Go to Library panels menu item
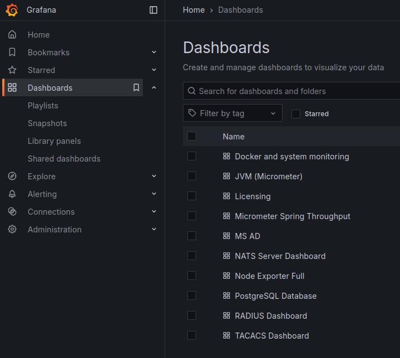400x358 pixels. coord(54,141)
